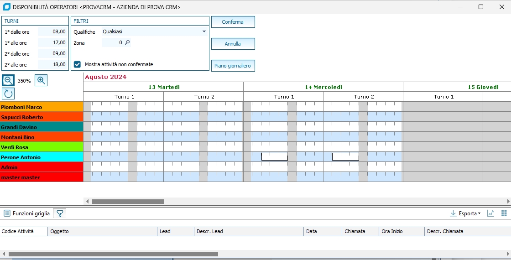This screenshot has height=260, width=511.
Task: Uncheck Mostra attività non confermate
Action: coord(78,64)
